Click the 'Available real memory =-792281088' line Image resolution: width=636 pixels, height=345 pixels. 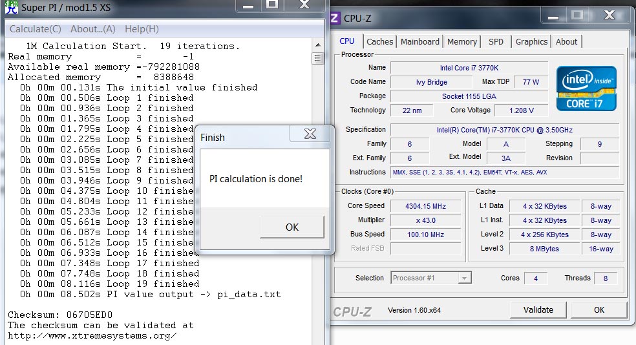pos(103,67)
